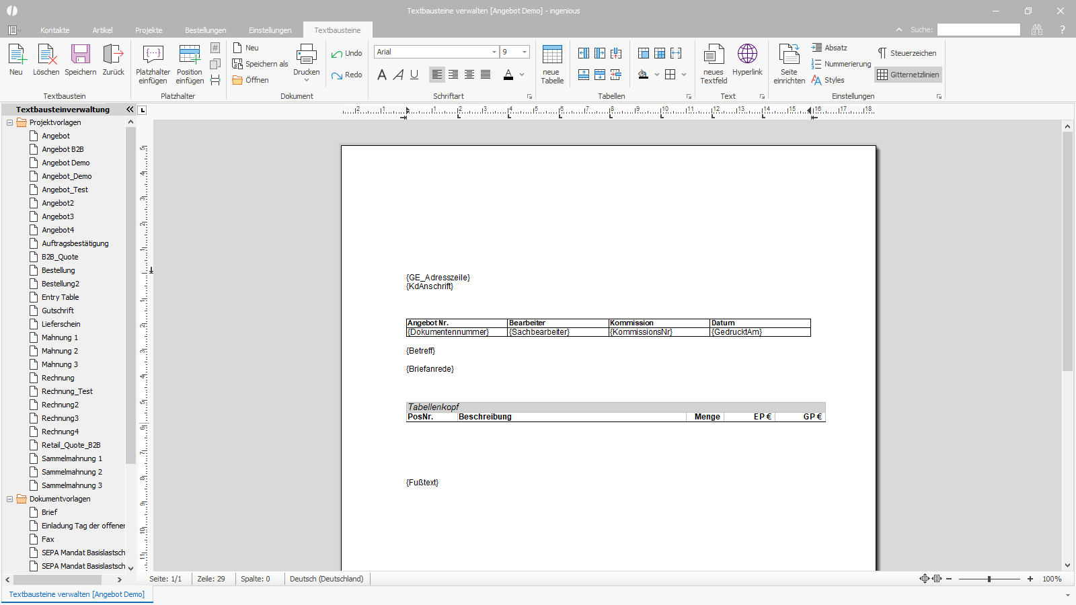Viewport: 1076px width, 605px height.
Task: Click insert row above icon
Action: pyautogui.click(x=584, y=75)
